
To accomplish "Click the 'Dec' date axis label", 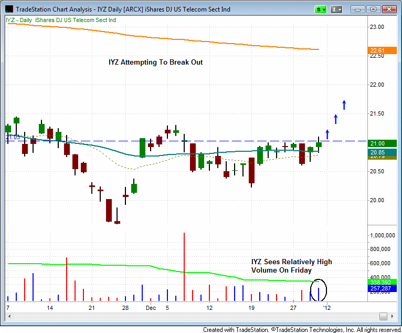I will point(151,308).
